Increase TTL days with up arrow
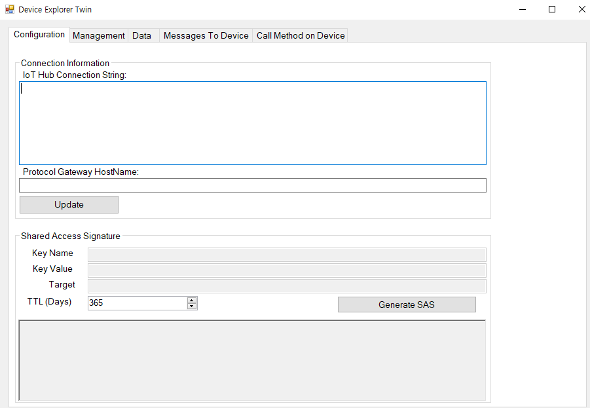Viewport: 590px width, 408px height. coord(192,301)
